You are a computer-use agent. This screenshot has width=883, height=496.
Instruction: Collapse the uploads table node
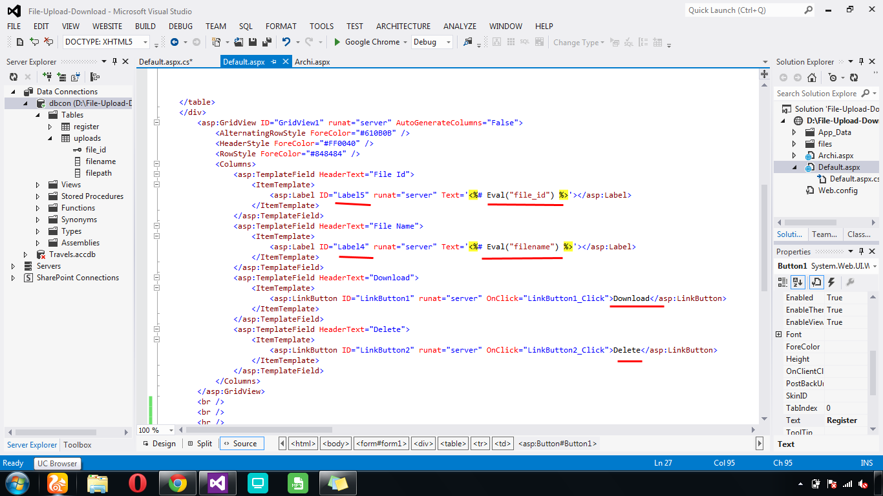[50, 138]
